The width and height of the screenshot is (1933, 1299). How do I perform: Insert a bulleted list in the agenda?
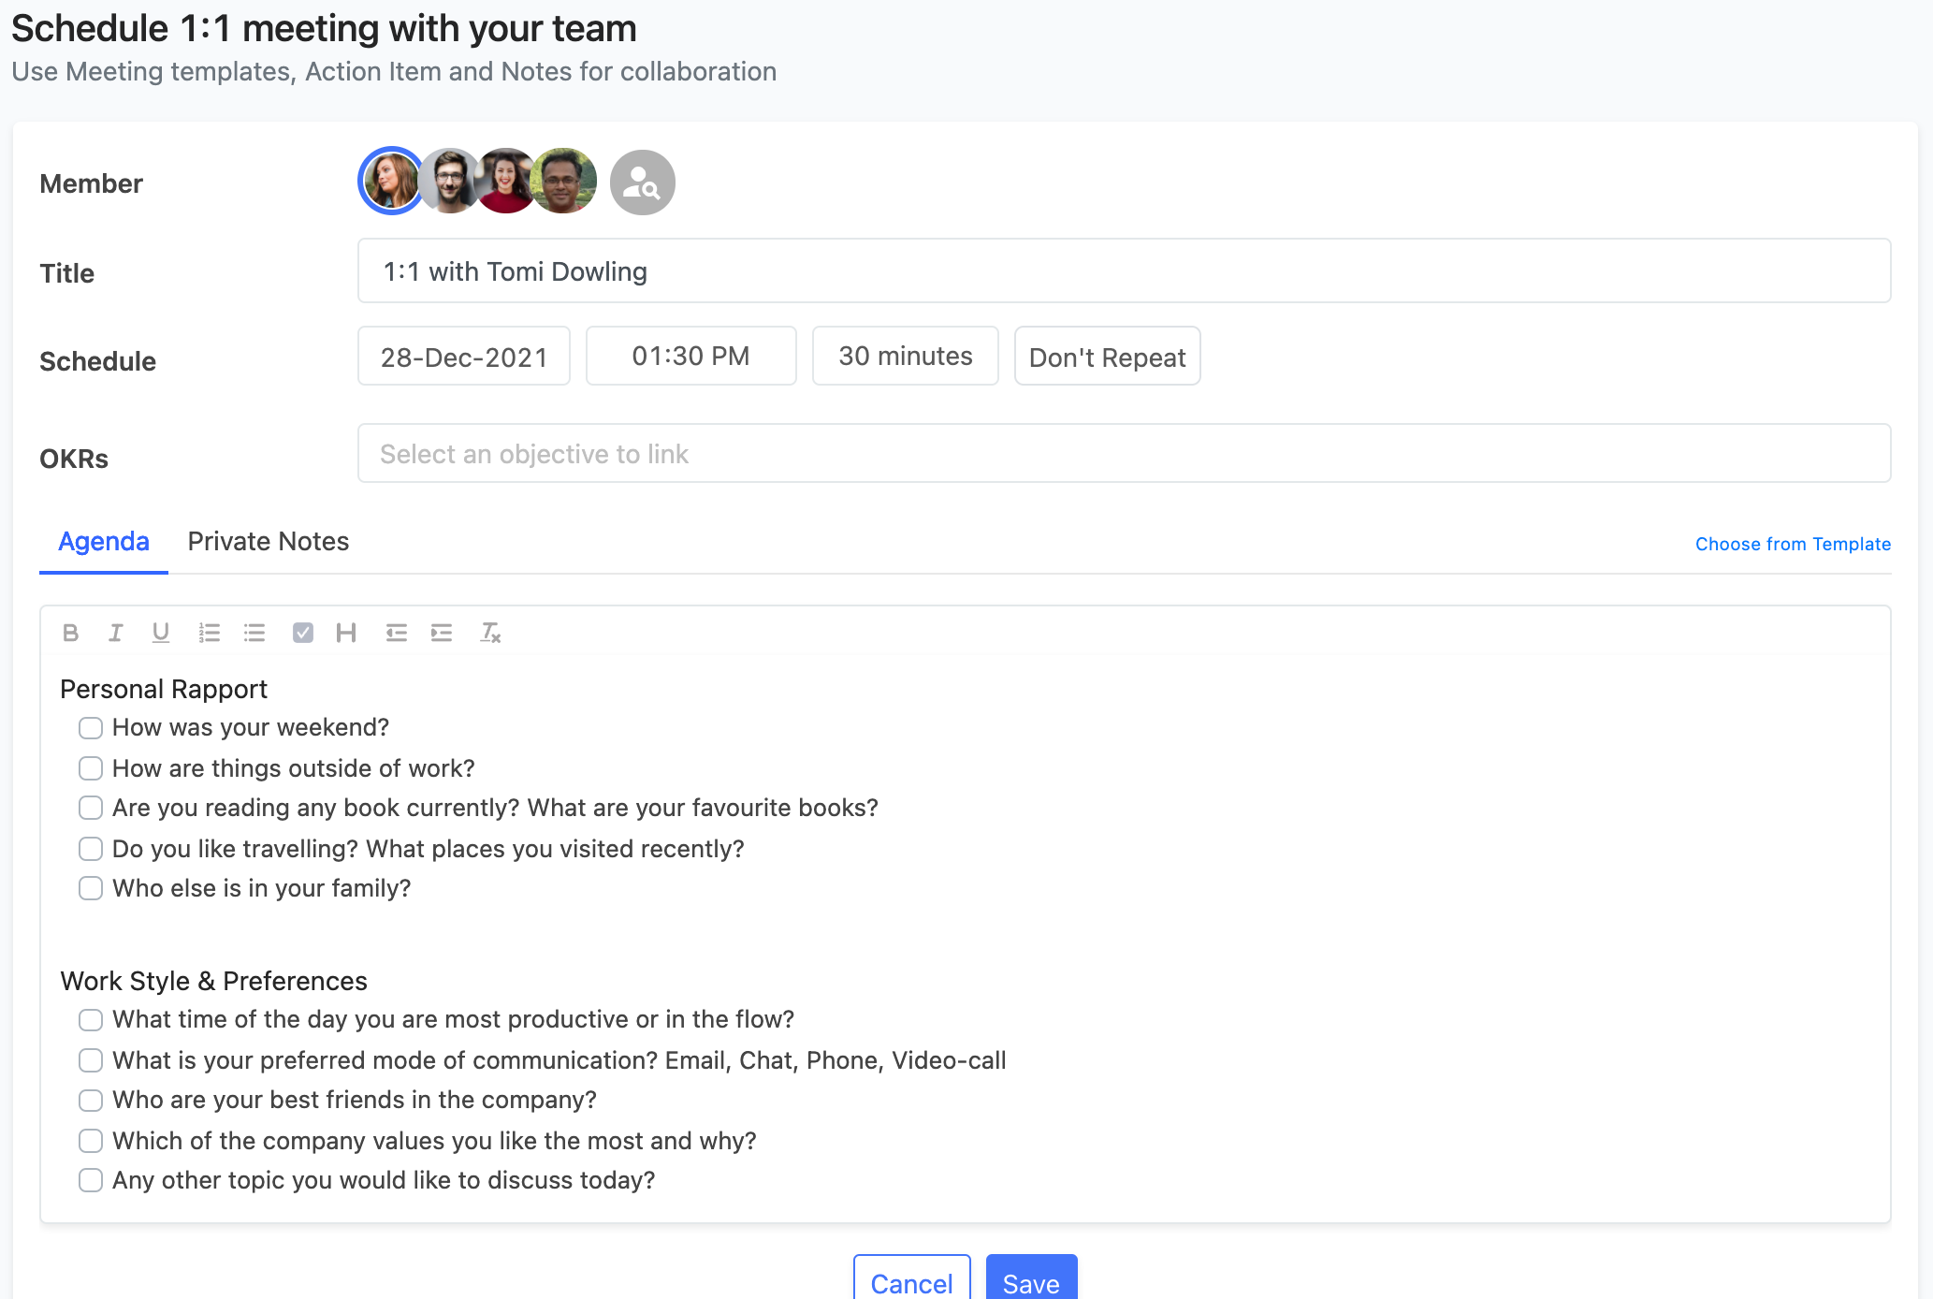click(254, 634)
